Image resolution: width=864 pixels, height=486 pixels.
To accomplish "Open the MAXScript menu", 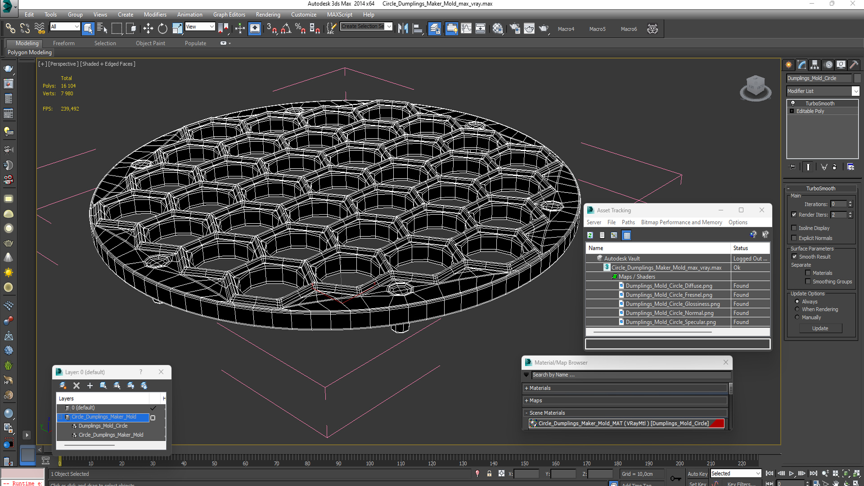I will click(x=339, y=14).
